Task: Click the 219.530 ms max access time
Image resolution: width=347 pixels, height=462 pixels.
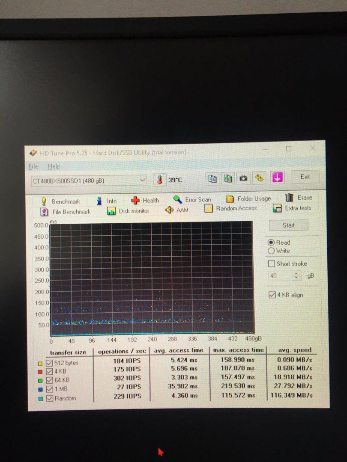Action: (238, 386)
